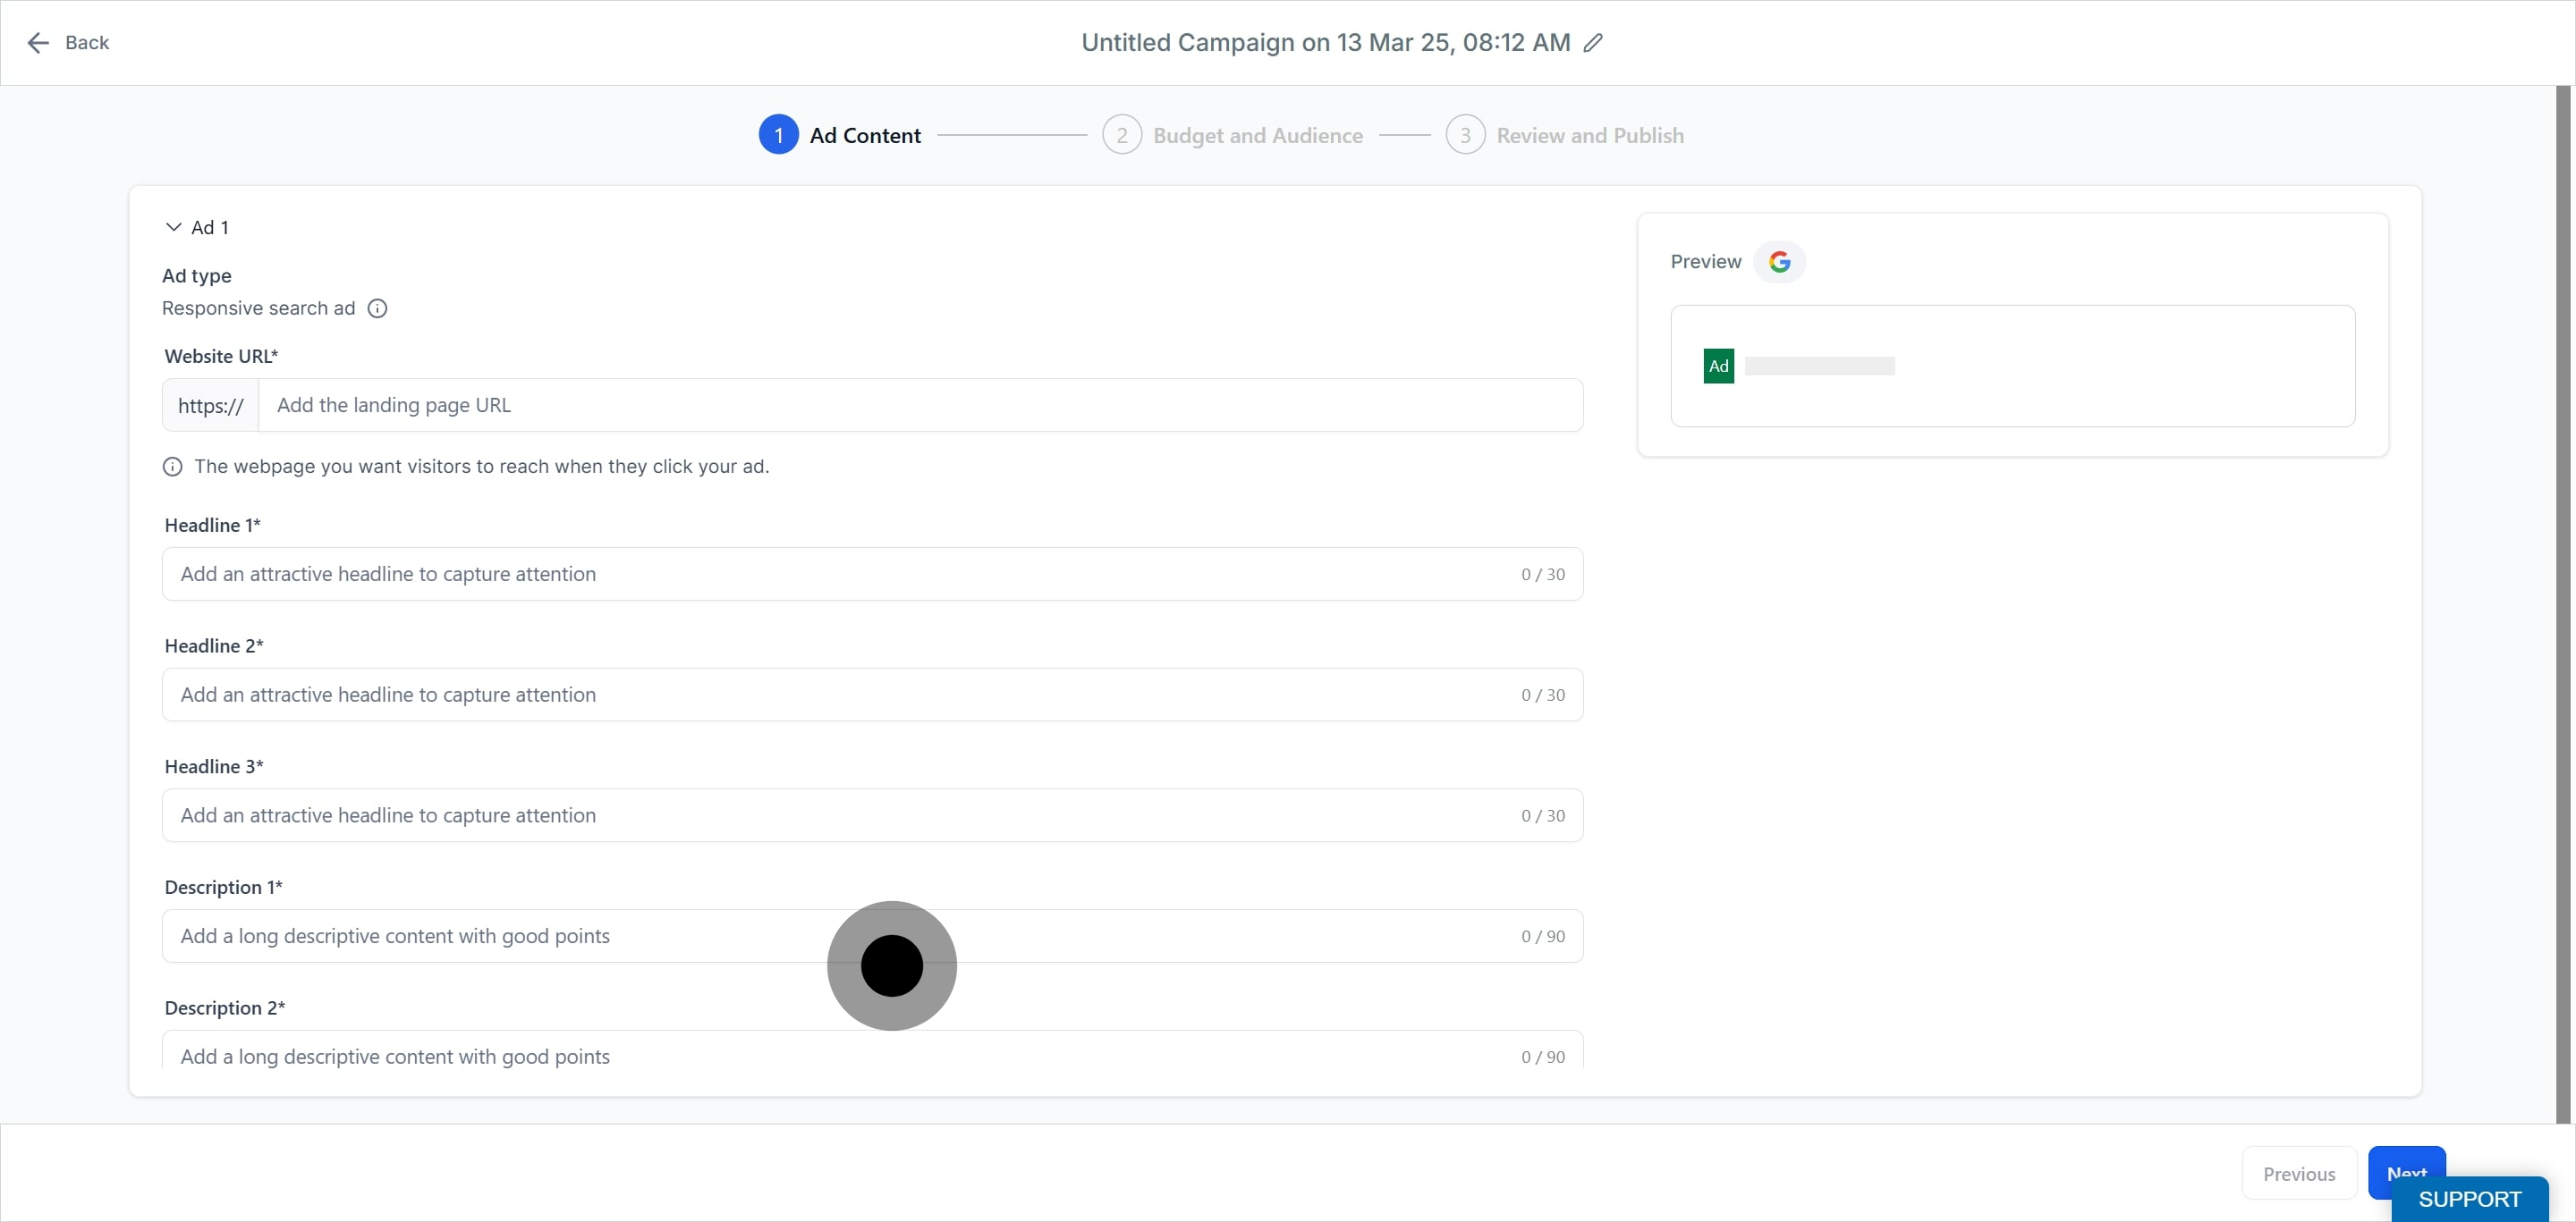Focus the Headline 1 input field
The image size is (2576, 1222).
click(x=872, y=575)
